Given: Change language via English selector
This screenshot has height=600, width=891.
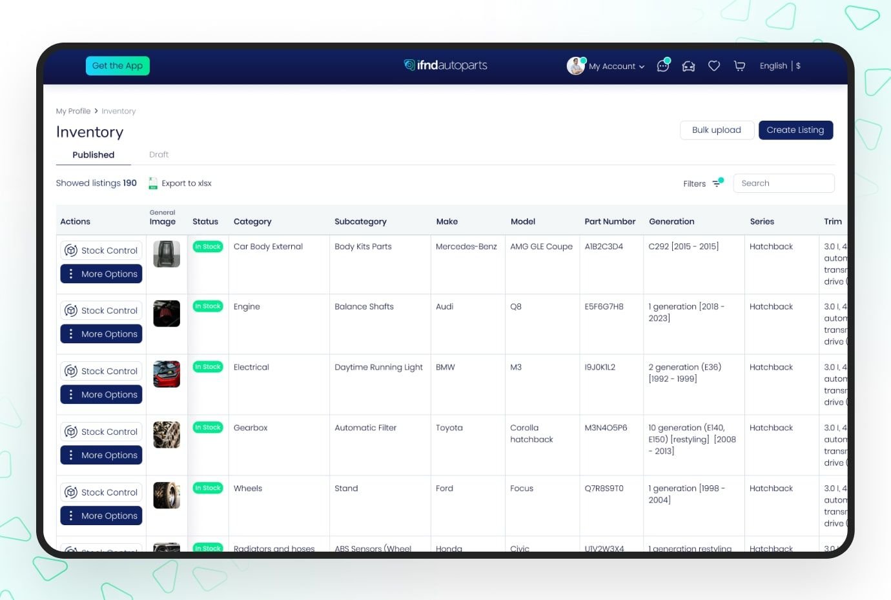Looking at the screenshot, I should tap(773, 66).
